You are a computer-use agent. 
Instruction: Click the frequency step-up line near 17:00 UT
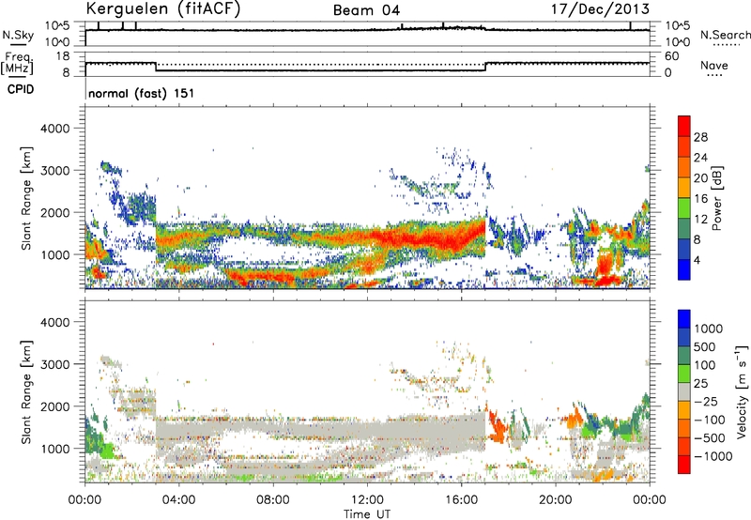pos(485,67)
